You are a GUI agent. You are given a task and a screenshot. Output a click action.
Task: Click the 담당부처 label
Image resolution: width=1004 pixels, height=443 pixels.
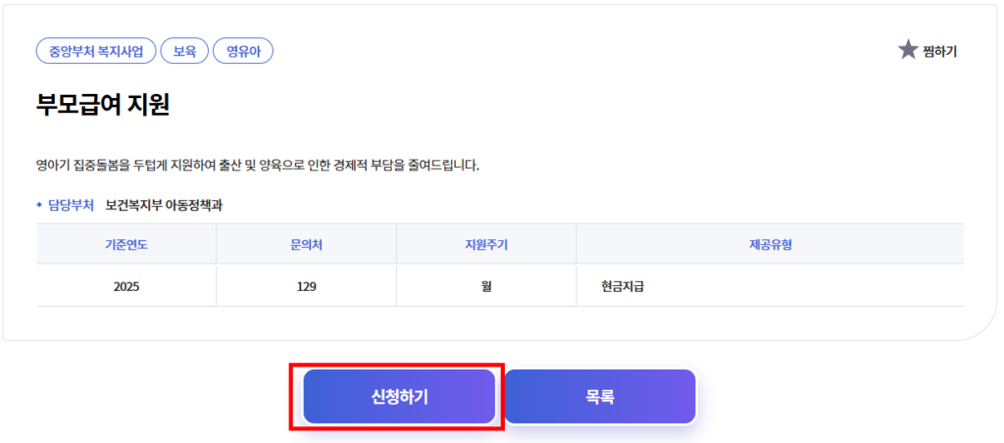pos(72,205)
